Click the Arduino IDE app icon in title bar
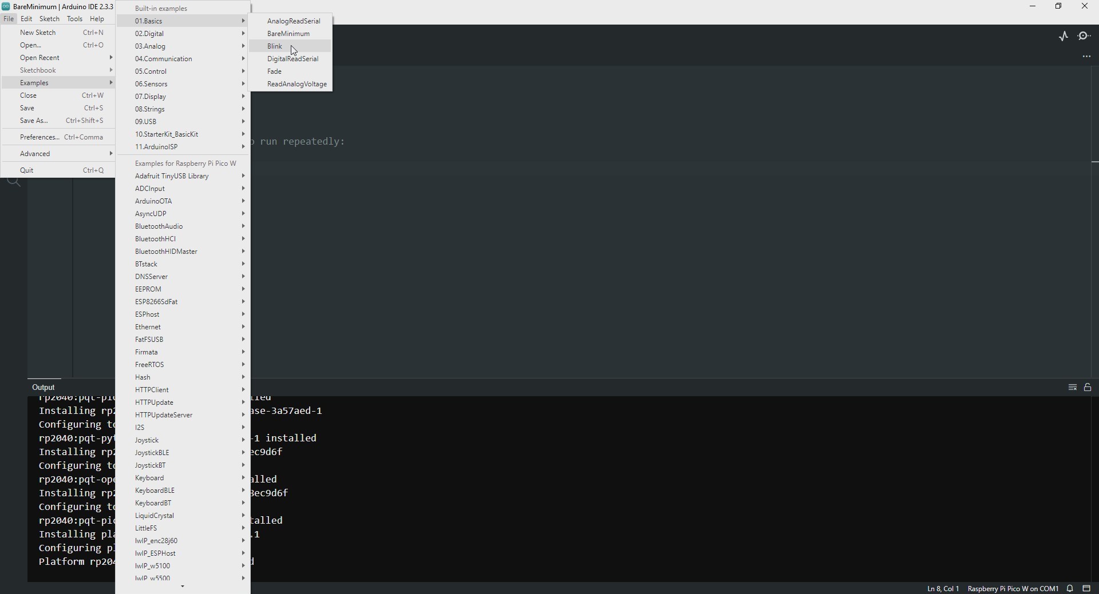 [x=6, y=6]
